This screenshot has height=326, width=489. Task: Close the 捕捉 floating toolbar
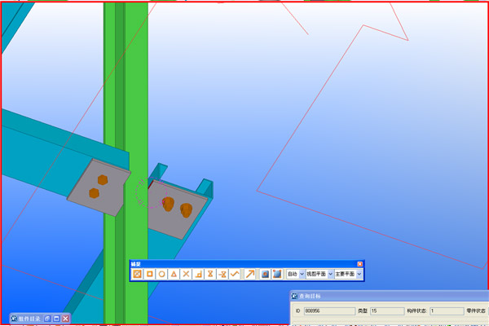coord(359,264)
